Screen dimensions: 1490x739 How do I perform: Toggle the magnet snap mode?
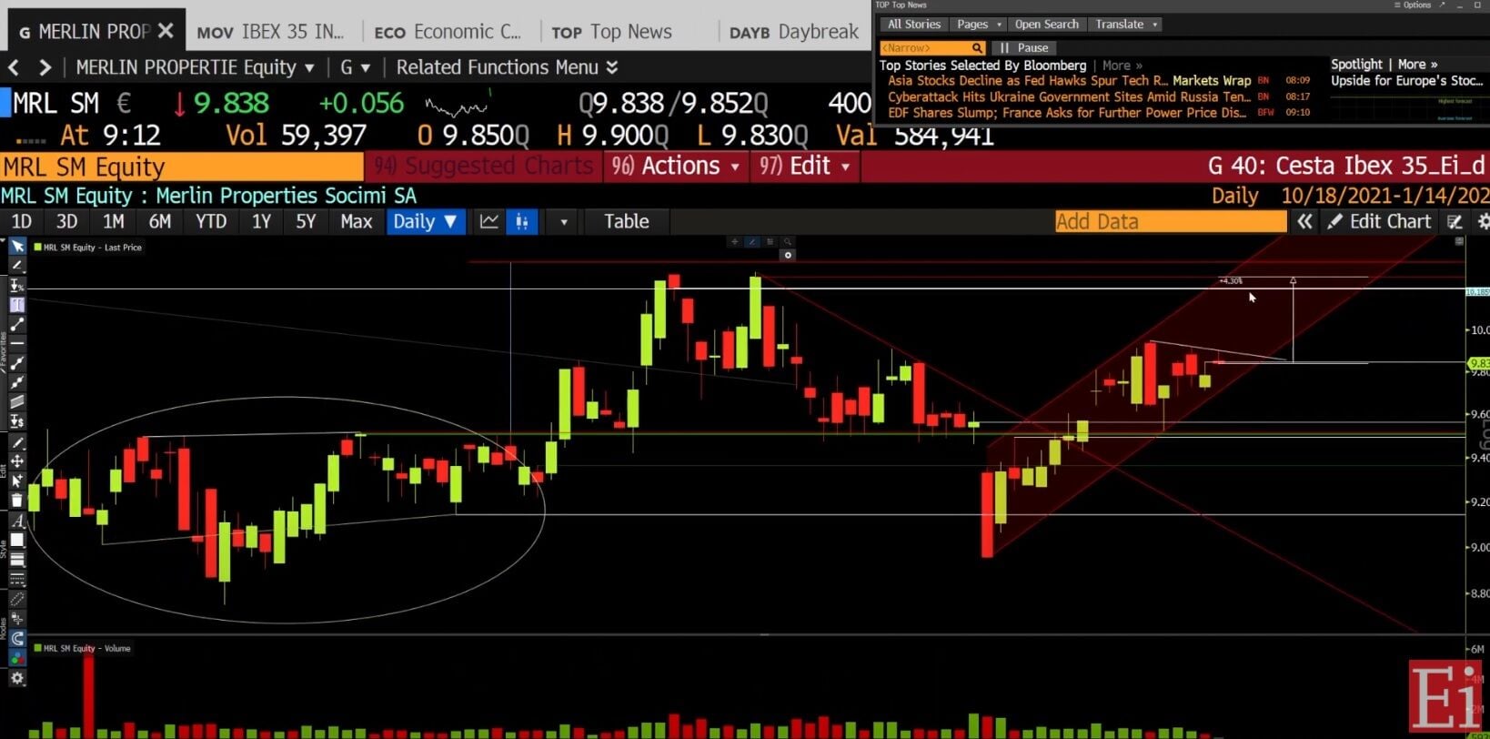click(x=17, y=639)
